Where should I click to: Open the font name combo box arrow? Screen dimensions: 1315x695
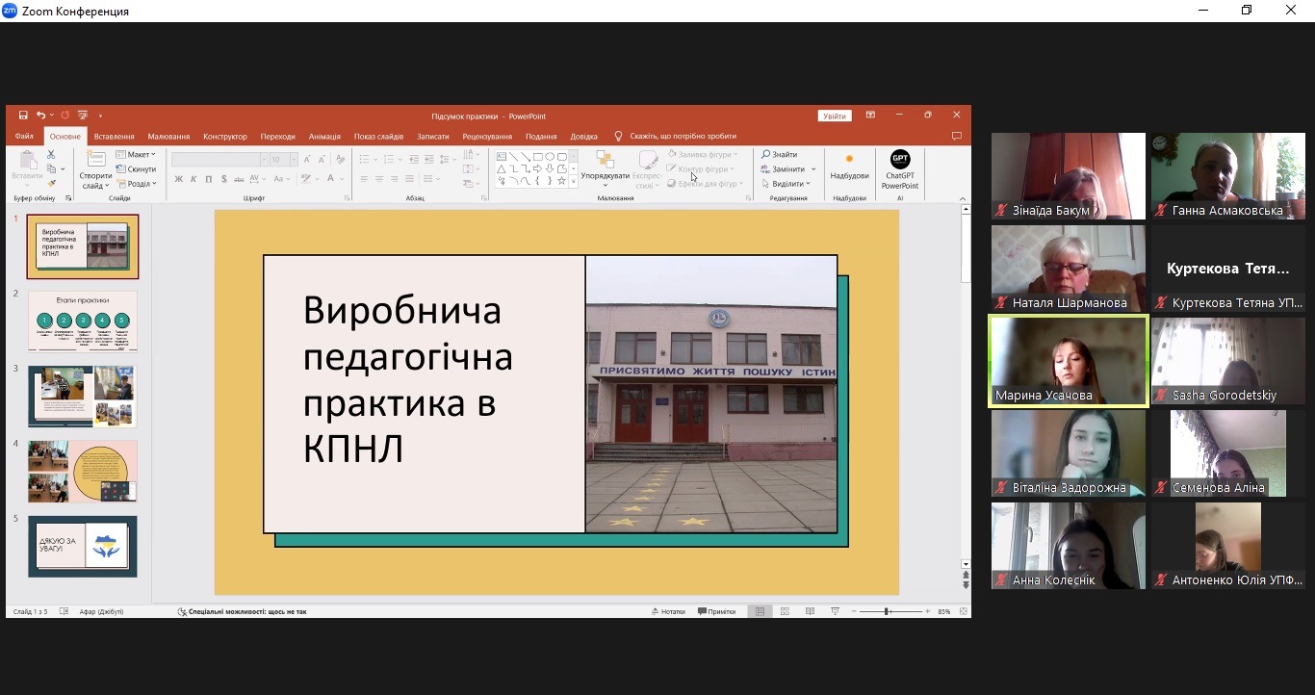(263, 160)
